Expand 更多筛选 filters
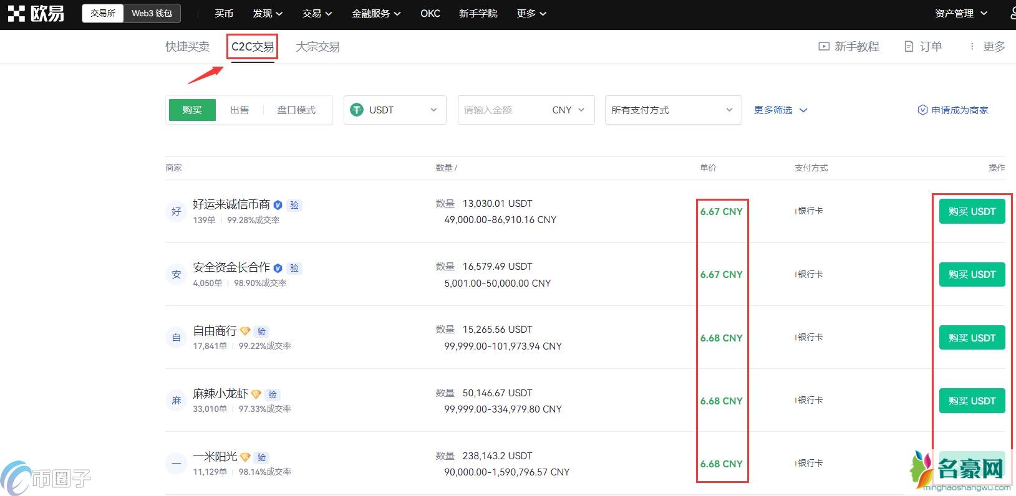1016x496 pixels. pos(780,110)
